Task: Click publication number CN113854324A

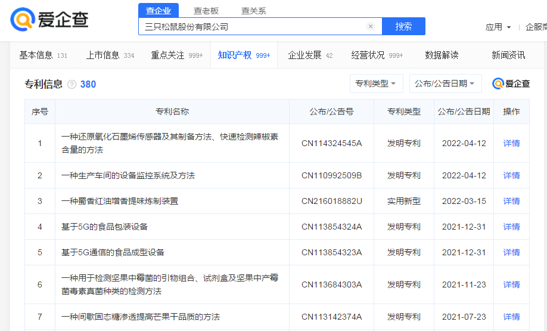Action: pos(331,227)
